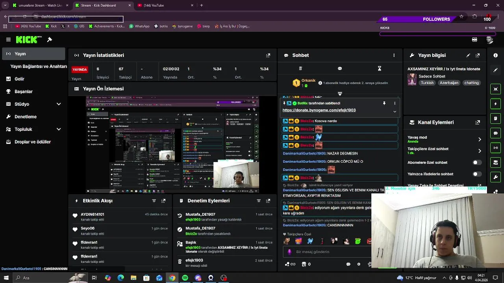504x283 pixels.
Task: Toggle the lightning activity widget in sidebar
Action: (496, 104)
